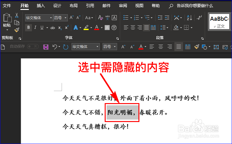Screen dimensions: 232x144
Task: Redo last action
Action: point(65,47)
